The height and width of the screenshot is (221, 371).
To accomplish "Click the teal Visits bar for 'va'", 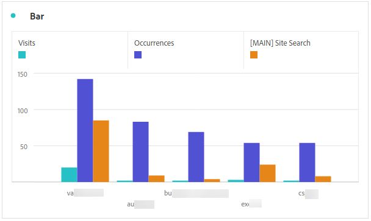I will (x=70, y=175).
